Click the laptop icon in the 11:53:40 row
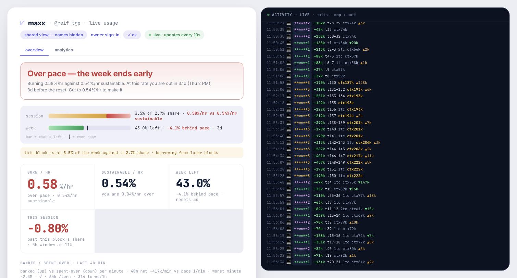 [x=288, y=136]
